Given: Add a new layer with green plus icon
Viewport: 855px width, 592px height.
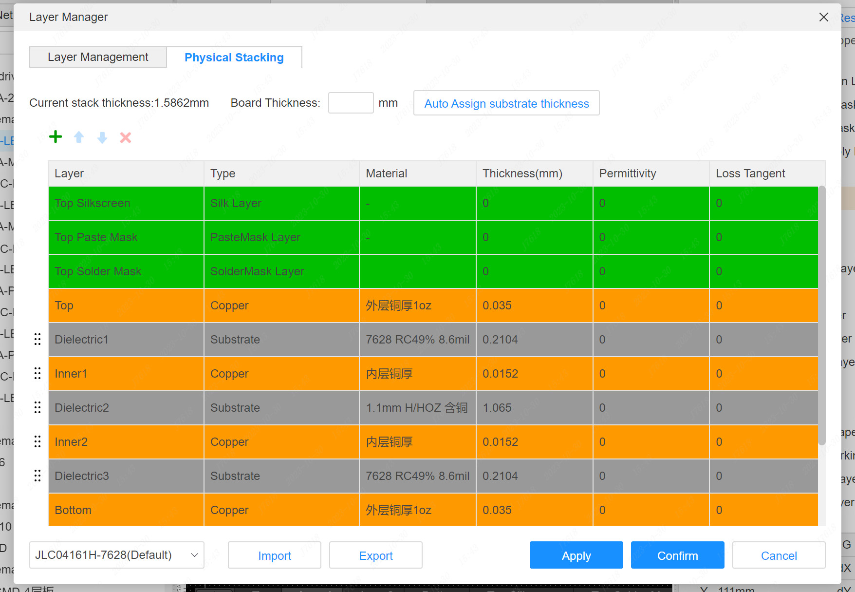Looking at the screenshot, I should pos(56,137).
